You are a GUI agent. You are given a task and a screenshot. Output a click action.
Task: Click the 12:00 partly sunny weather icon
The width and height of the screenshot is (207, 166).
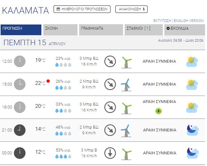click(x=192, y=61)
